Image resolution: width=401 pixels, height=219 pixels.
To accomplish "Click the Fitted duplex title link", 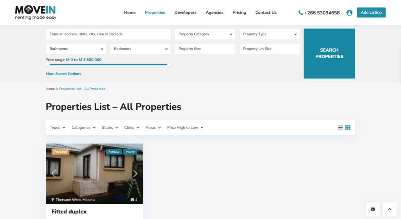I will (69, 212).
